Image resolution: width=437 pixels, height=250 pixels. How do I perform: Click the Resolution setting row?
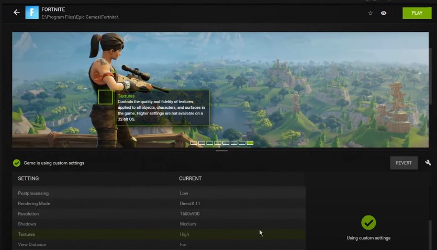click(159, 214)
